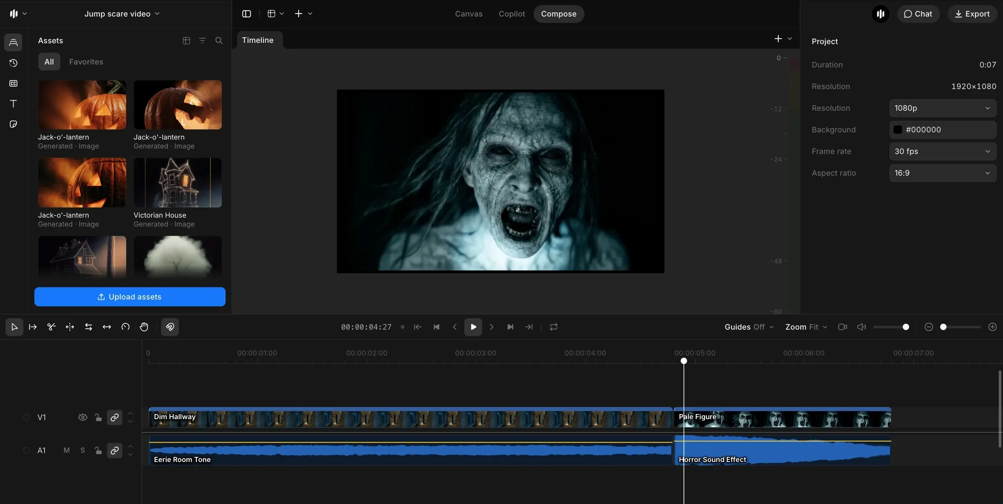Open the app logo menu
The image size is (1003, 504).
[18, 14]
